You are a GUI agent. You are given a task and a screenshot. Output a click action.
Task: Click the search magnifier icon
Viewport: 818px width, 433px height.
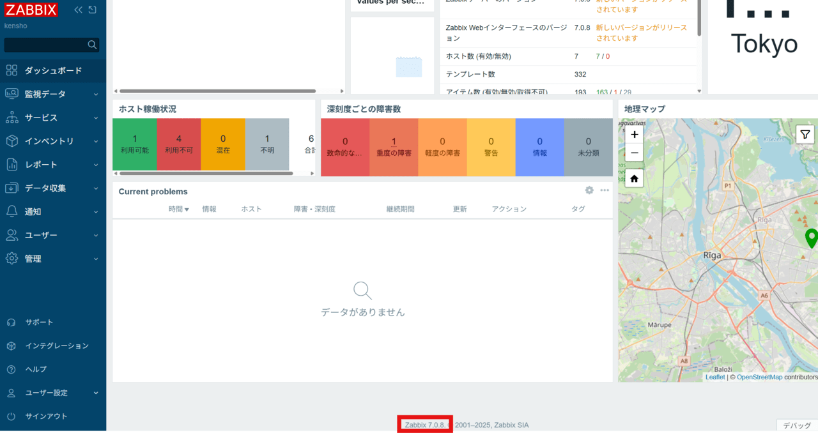93,45
